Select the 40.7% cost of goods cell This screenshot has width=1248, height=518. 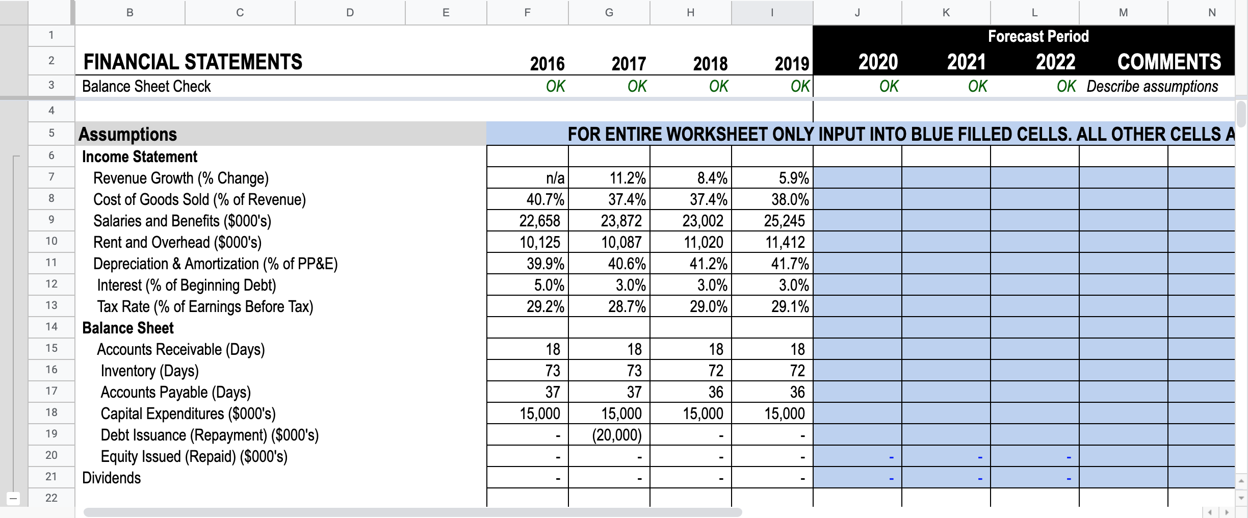point(528,199)
